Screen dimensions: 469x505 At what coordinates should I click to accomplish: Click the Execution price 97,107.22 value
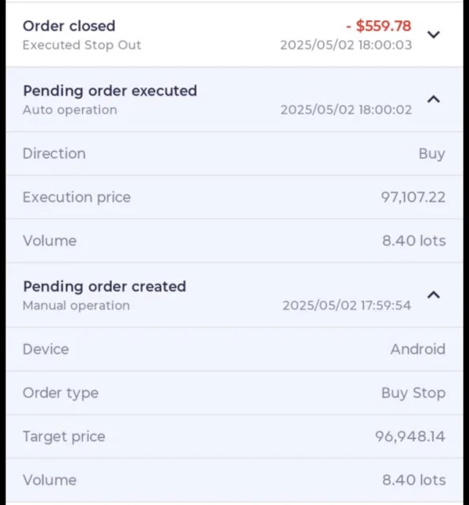click(x=413, y=197)
